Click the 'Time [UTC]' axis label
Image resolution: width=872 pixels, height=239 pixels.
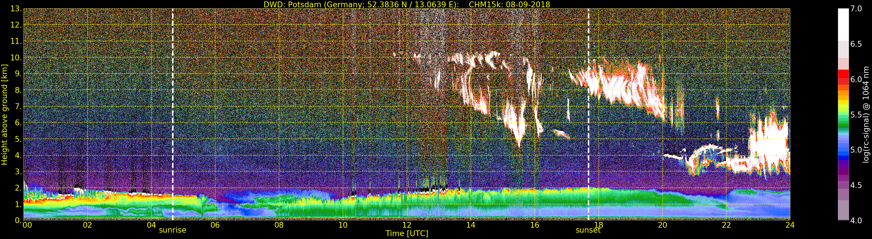point(407,233)
